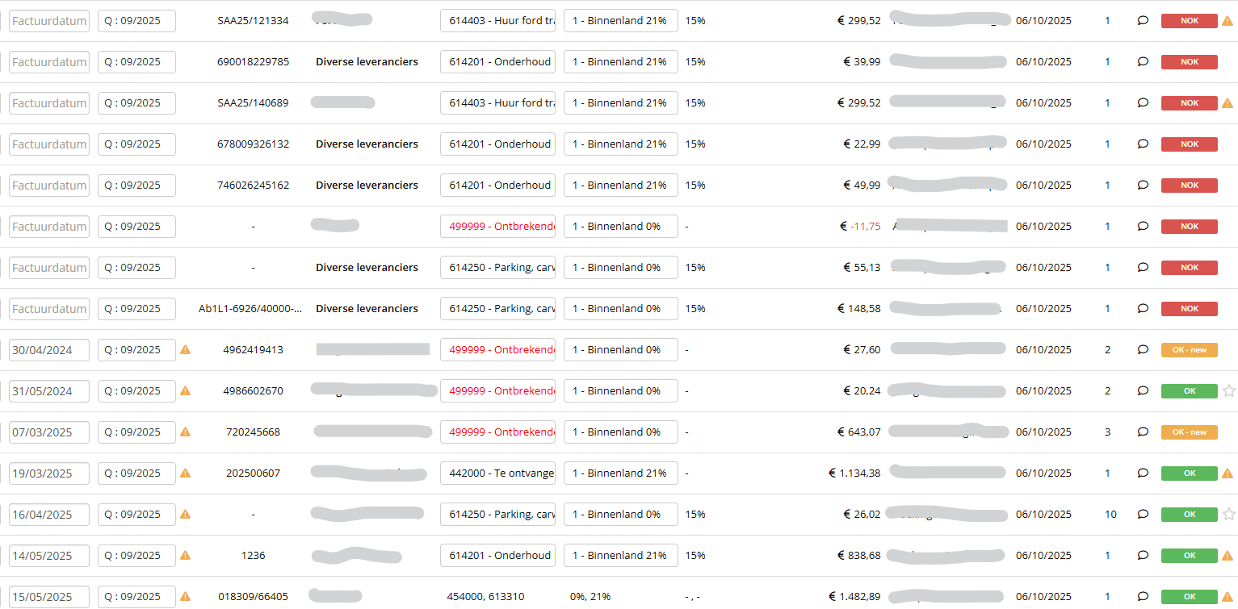Open comment bubble on the € -11,75 row

pos(1143,227)
